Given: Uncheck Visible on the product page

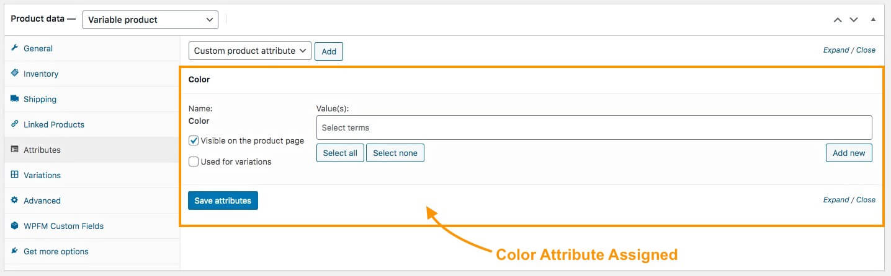Looking at the screenshot, I should [194, 141].
